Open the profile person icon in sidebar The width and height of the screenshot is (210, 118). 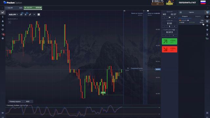point(3,21)
